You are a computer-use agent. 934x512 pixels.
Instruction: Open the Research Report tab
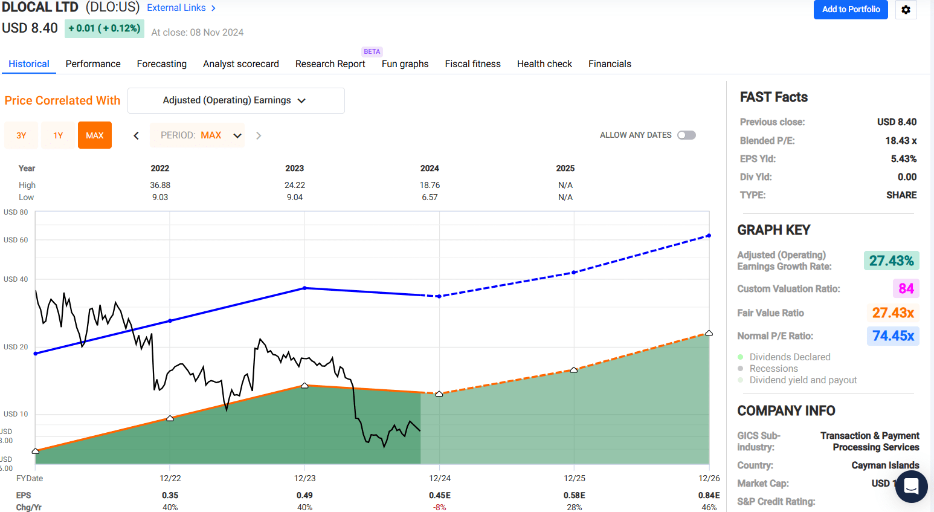330,63
